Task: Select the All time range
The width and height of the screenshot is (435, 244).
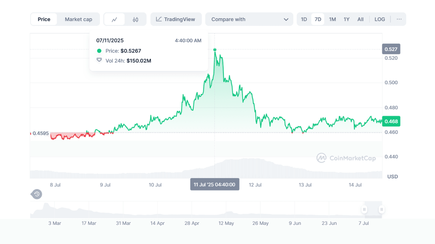Action: click(x=360, y=19)
